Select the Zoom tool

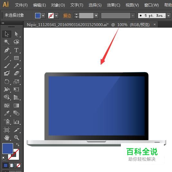tap(16, 138)
